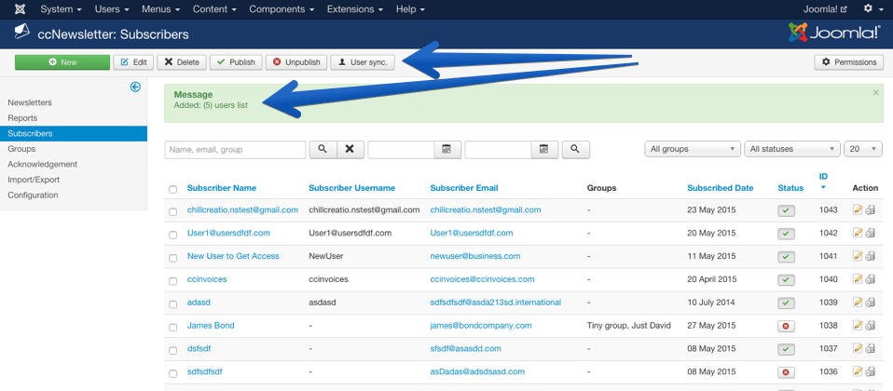Image resolution: width=893 pixels, height=391 pixels.
Task: Open the Extensions menu
Action: pos(355,9)
